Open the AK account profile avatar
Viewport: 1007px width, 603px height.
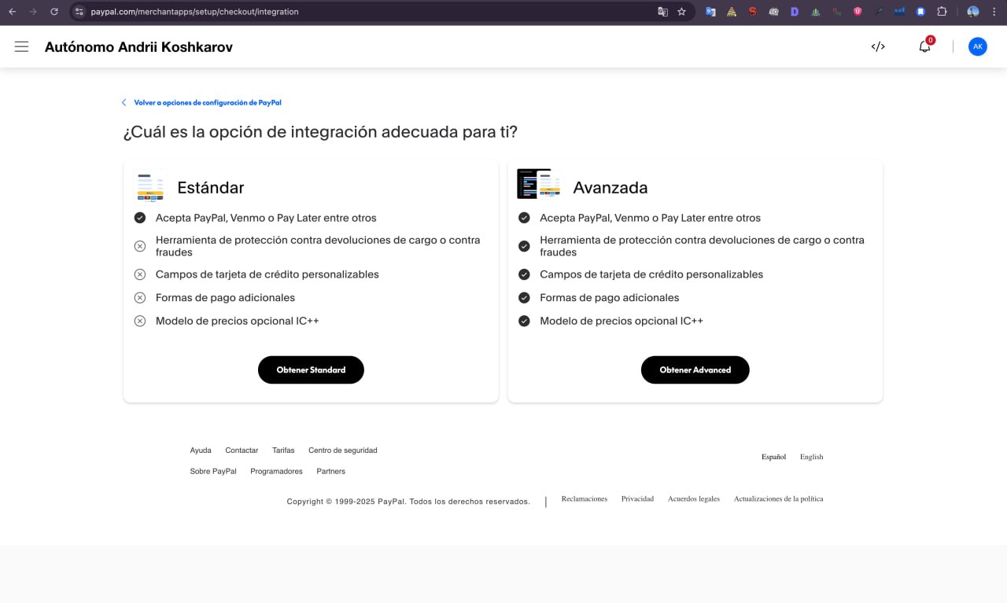tap(977, 47)
